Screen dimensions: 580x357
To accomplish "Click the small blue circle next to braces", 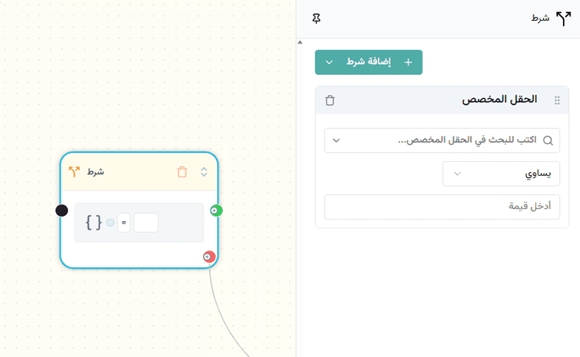I will (110, 222).
